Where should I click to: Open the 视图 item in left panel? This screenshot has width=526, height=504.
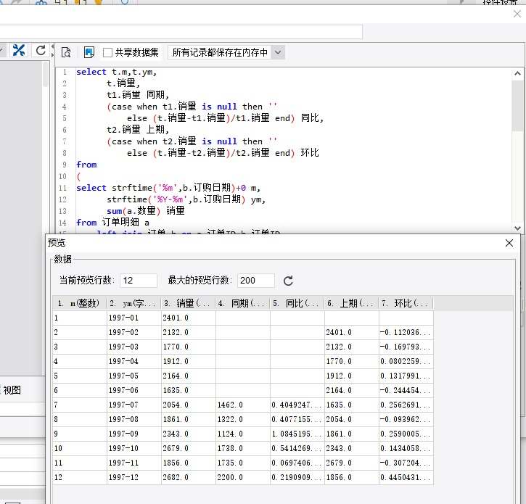12,390
